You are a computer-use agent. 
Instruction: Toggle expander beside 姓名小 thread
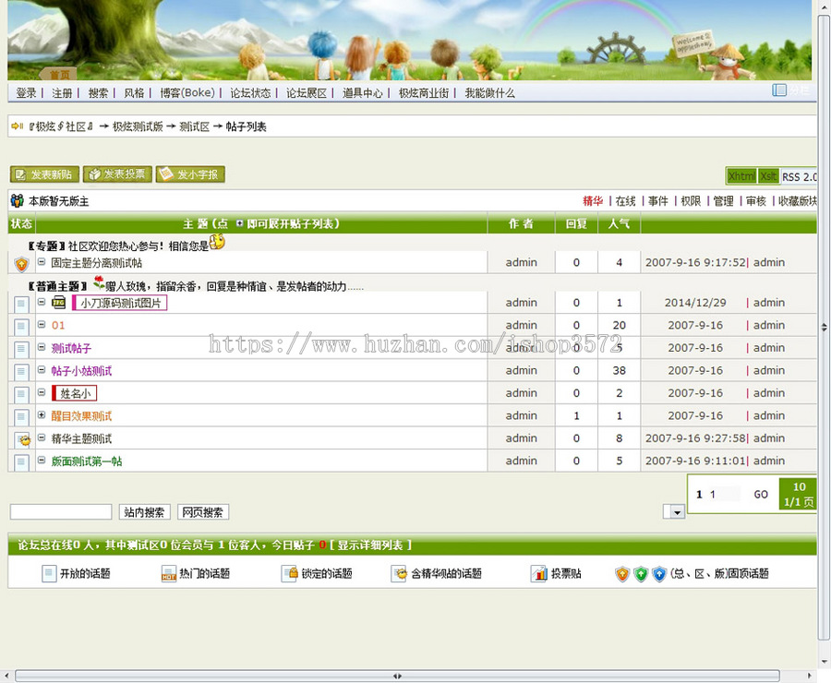[42, 392]
